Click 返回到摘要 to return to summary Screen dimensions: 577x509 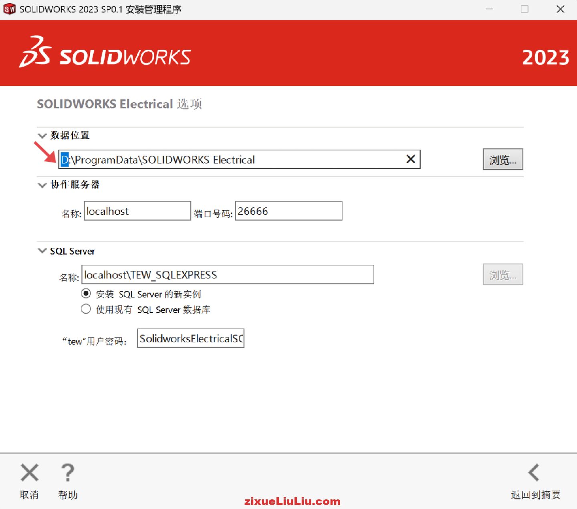coord(535,495)
